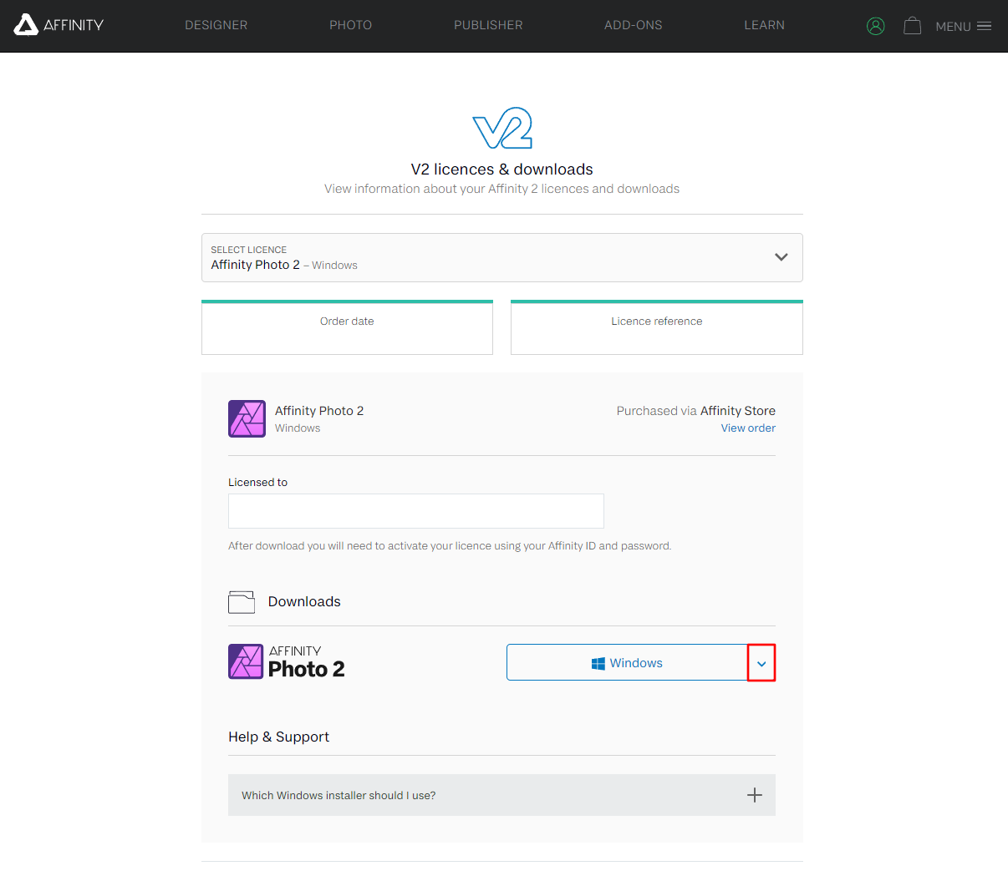This screenshot has height=876, width=1008.
Task: Click the Photo 2 logo in Downloads
Action: (x=286, y=661)
